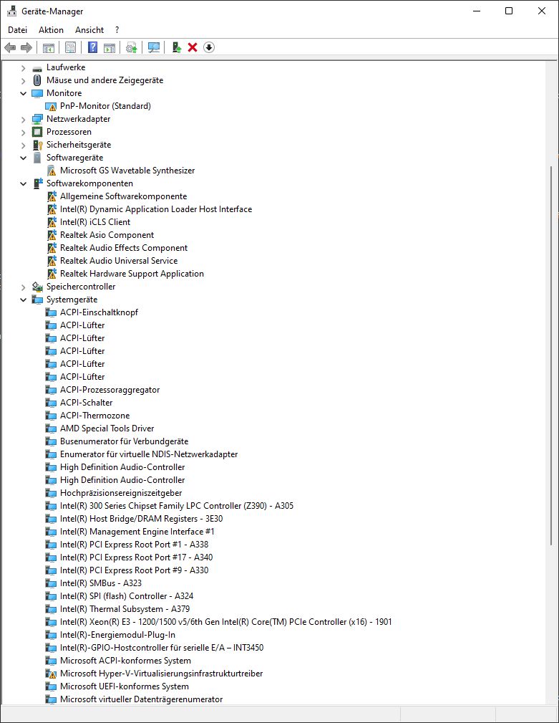Viewport: 559px width, 723px height.
Task: Click the gear with green arrow toolbar icon
Action: click(131, 47)
